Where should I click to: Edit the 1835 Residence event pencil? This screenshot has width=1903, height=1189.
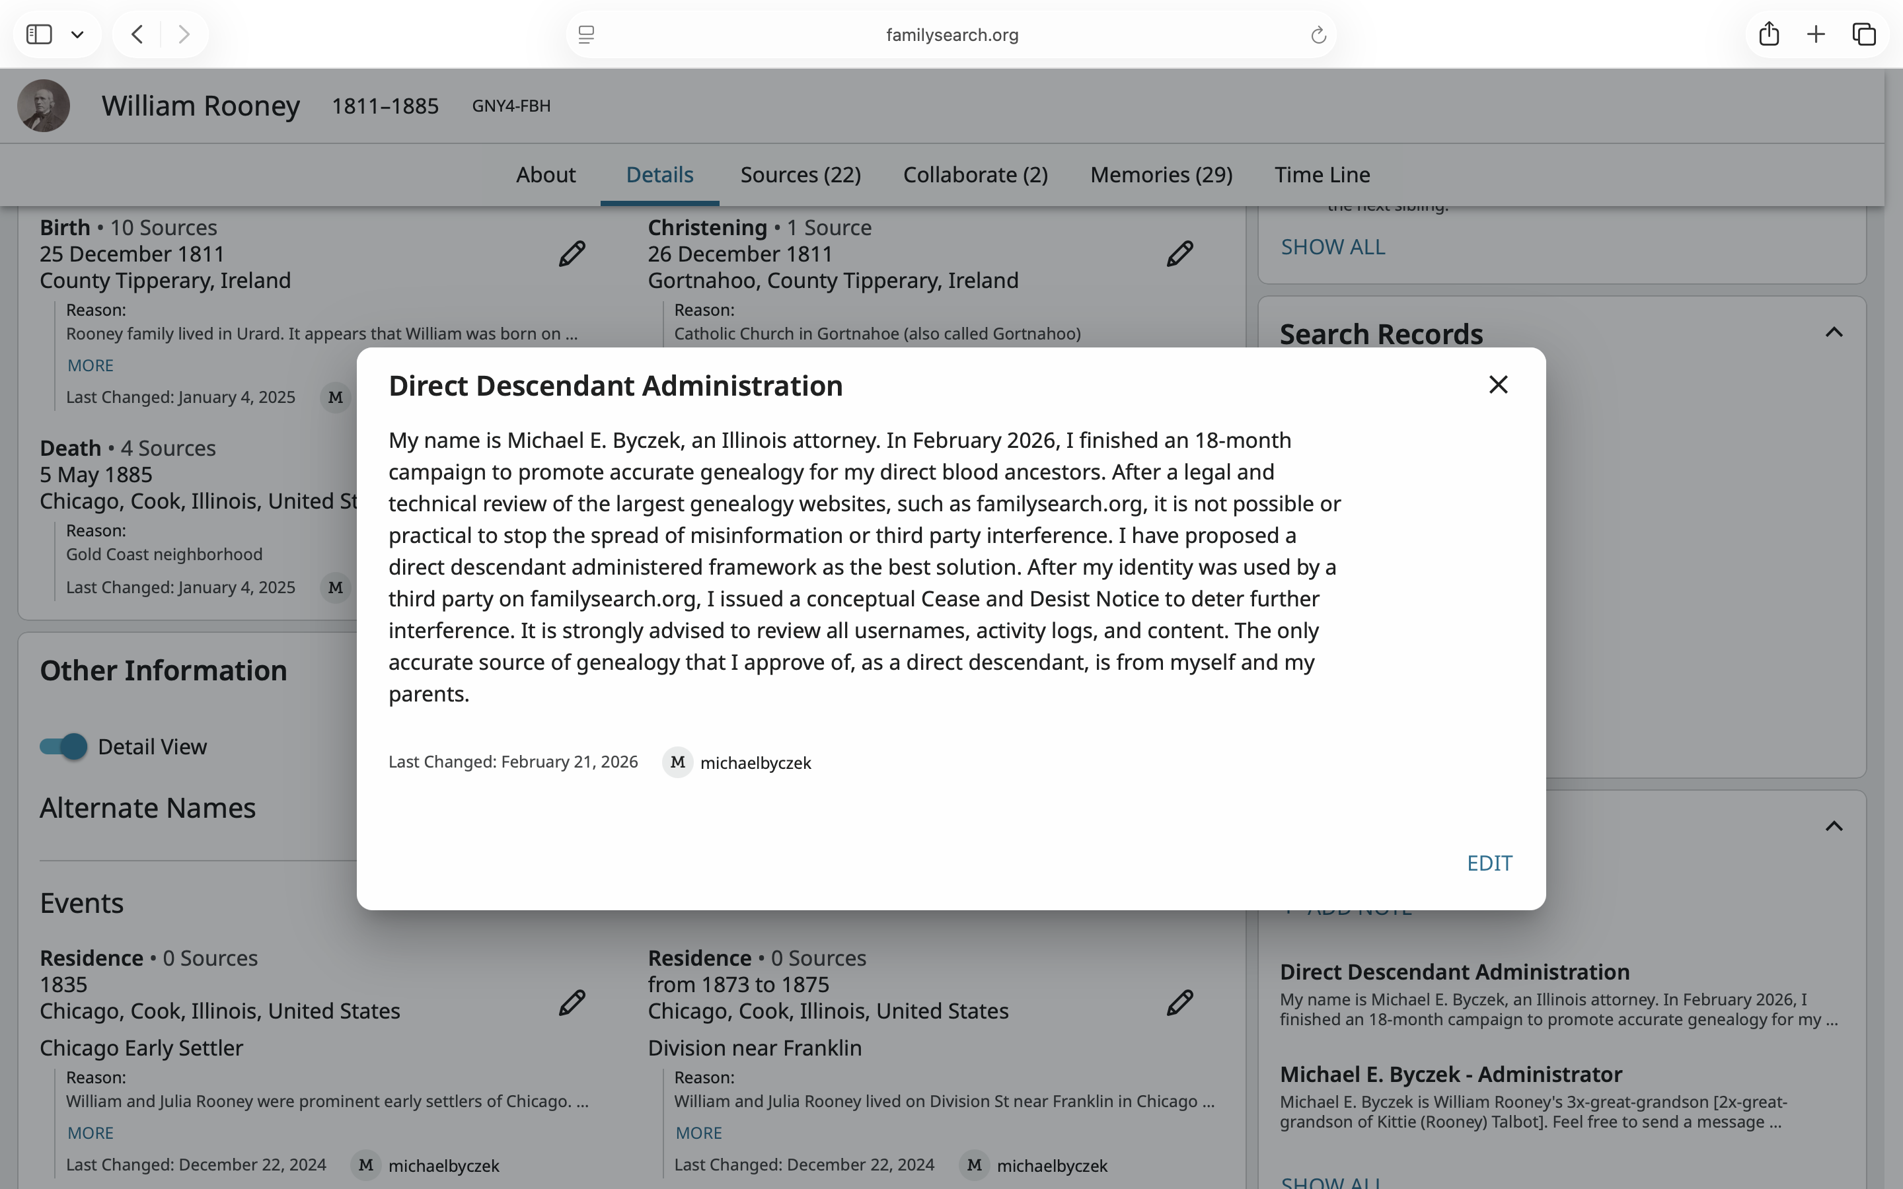coord(572,1003)
